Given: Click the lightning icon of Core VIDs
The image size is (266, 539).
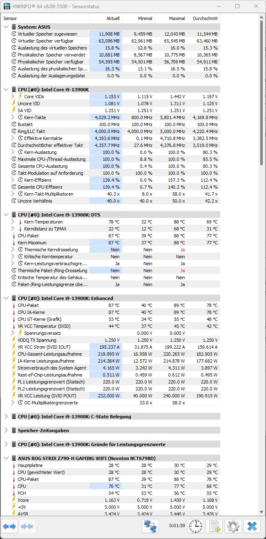Looking at the screenshot, I should point(20,96).
